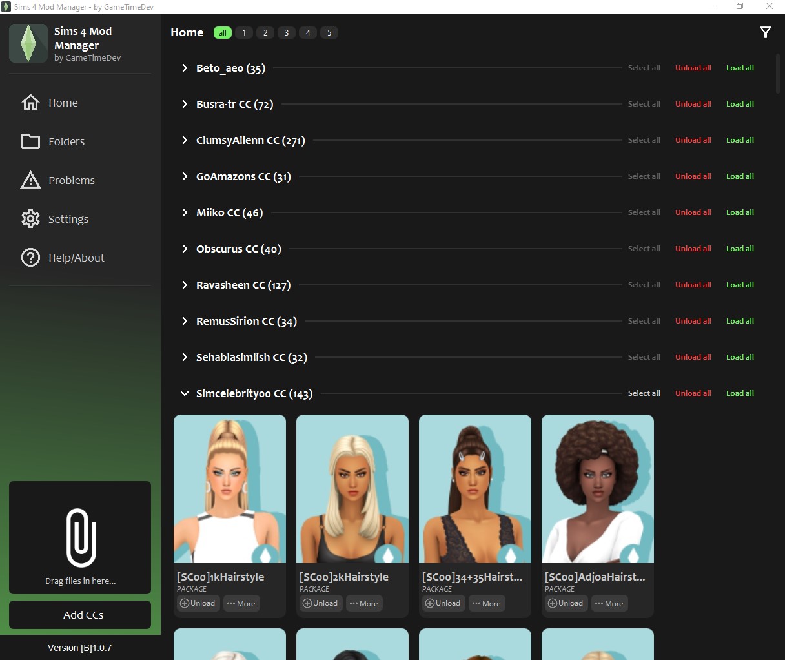Expand the Busra-tr CC (72) group
This screenshot has height=660, width=785.
pyautogui.click(x=185, y=104)
